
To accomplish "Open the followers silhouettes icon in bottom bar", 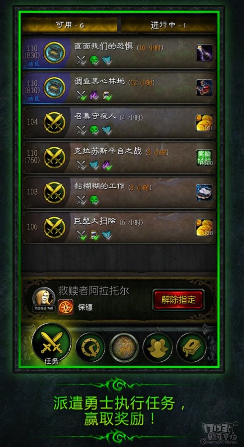I will (x=158, y=347).
